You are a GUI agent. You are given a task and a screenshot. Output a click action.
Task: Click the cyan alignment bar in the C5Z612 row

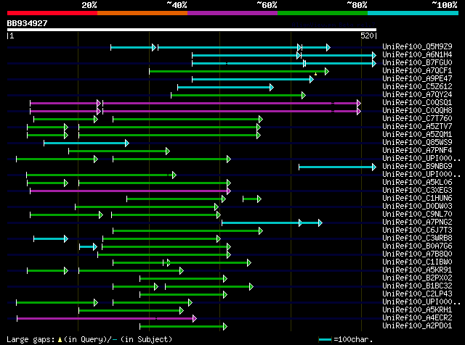pyautogui.click(x=226, y=87)
